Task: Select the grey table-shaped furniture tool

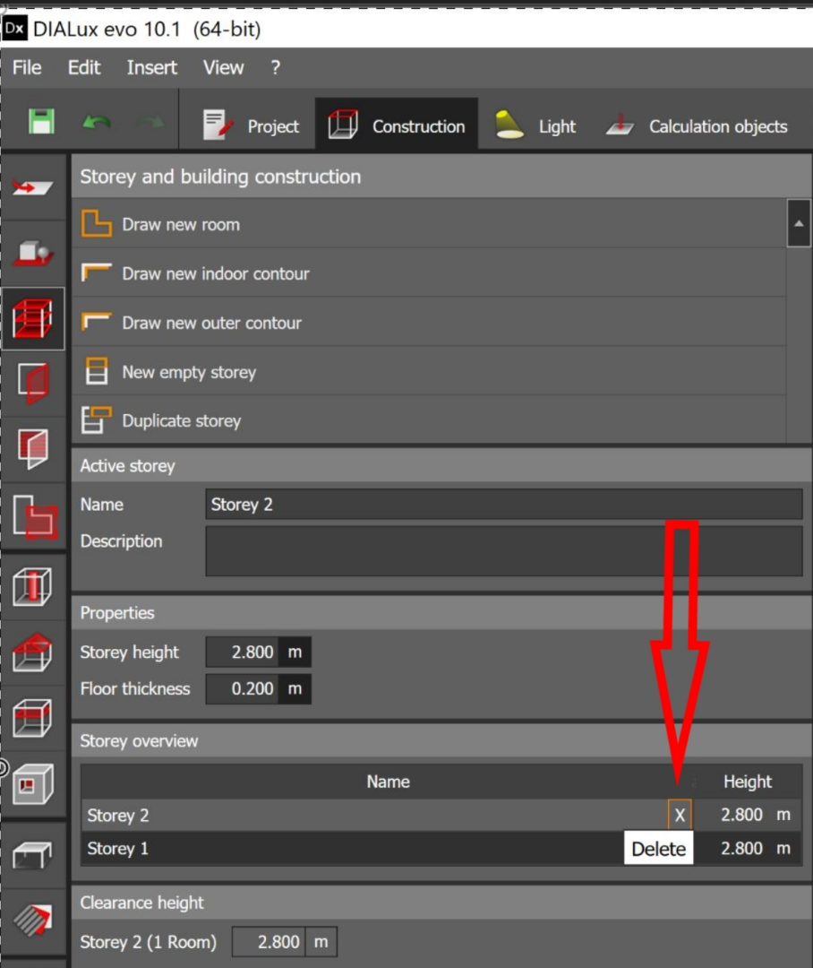Action: tap(33, 855)
